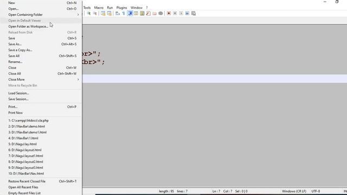Screen dimensions: 347x195
Task: Start macro recording with red dot icon
Action: pyautogui.click(x=169, y=14)
